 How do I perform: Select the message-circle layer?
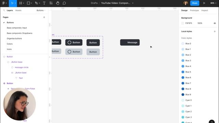[x=22, y=67]
